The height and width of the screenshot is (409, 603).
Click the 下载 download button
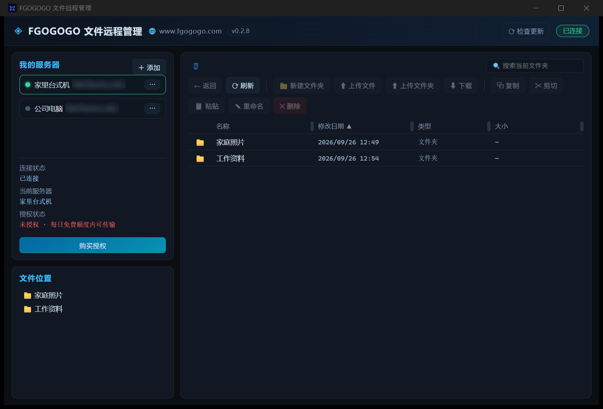click(x=461, y=86)
